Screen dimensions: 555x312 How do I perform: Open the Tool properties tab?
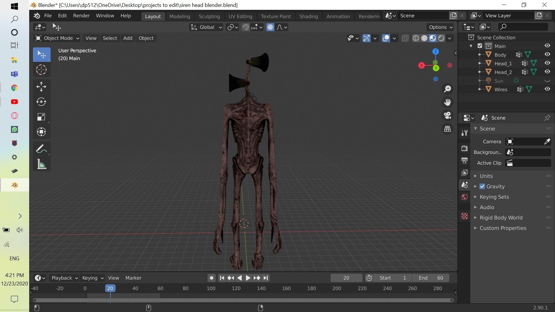pos(465,133)
